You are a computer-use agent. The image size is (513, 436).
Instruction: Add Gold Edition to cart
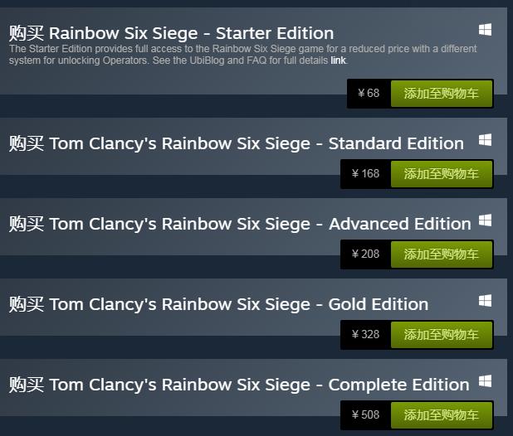tap(441, 335)
